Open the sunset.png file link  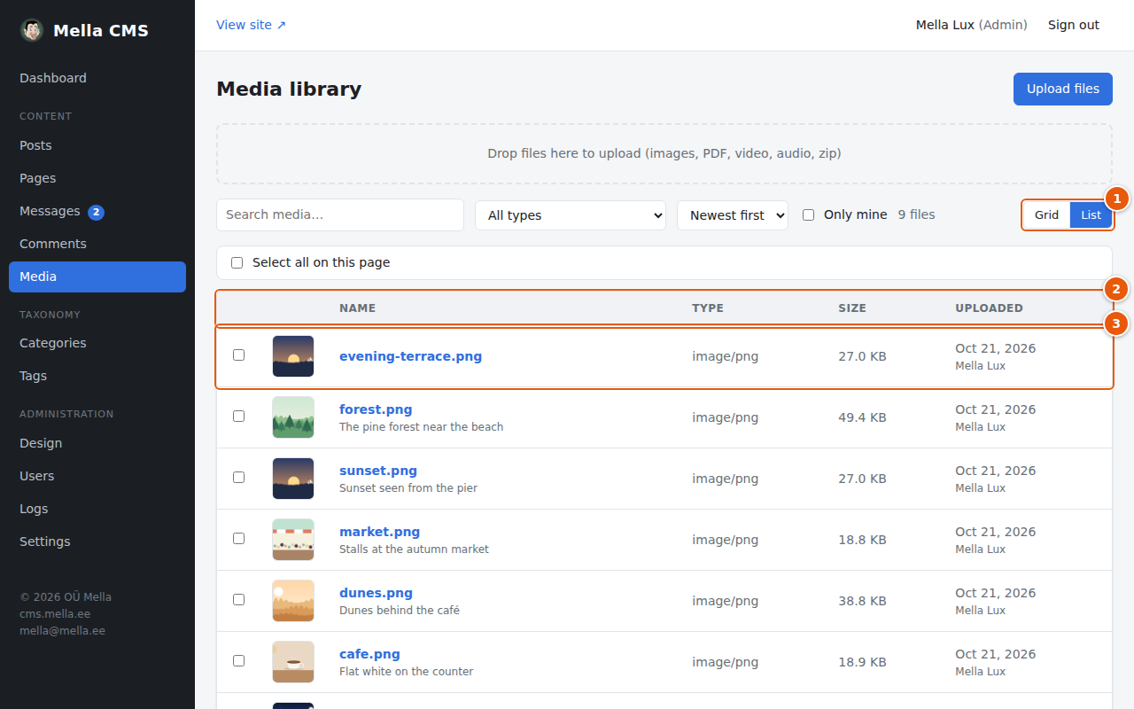[378, 471]
